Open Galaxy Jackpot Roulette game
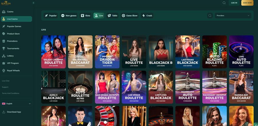 point(54,52)
